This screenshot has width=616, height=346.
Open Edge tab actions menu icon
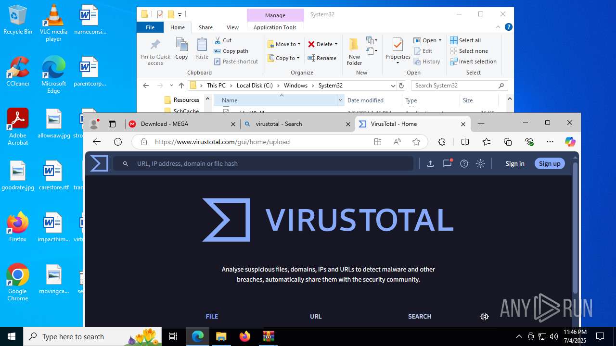coord(112,124)
